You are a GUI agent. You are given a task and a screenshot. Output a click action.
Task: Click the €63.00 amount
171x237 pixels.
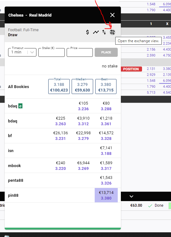click(x=136, y=205)
